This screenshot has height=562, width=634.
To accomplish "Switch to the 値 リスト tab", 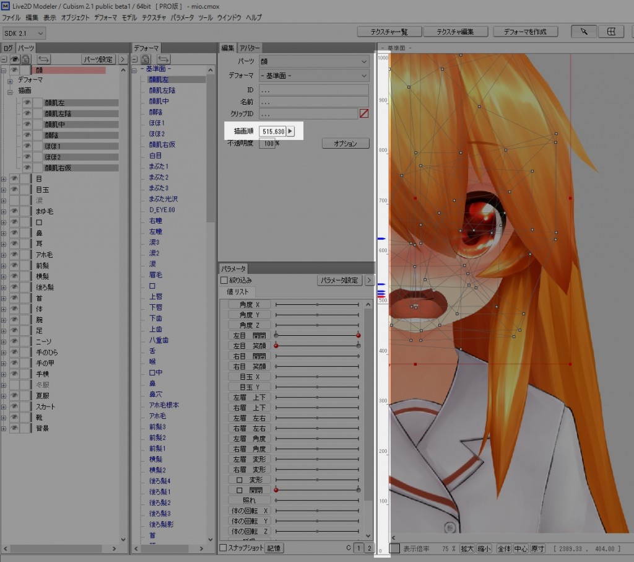I will (x=238, y=292).
